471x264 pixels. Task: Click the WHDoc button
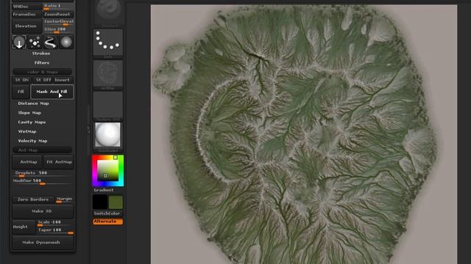tap(26, 7)
